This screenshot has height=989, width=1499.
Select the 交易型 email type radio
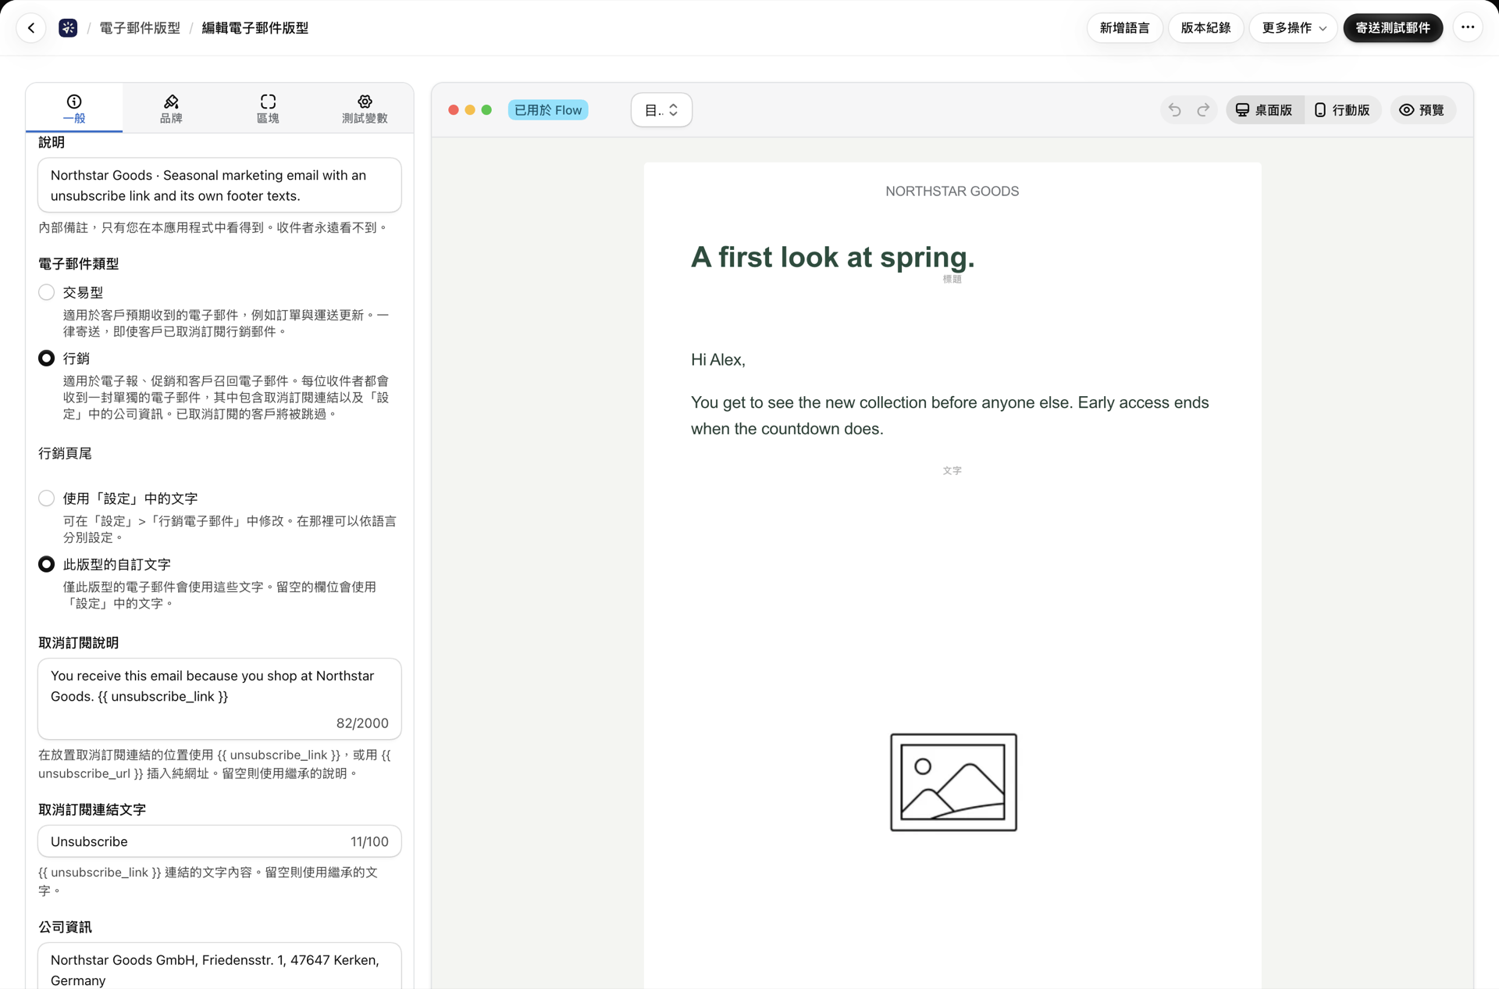pyautogui.click(x=47, y=292)
